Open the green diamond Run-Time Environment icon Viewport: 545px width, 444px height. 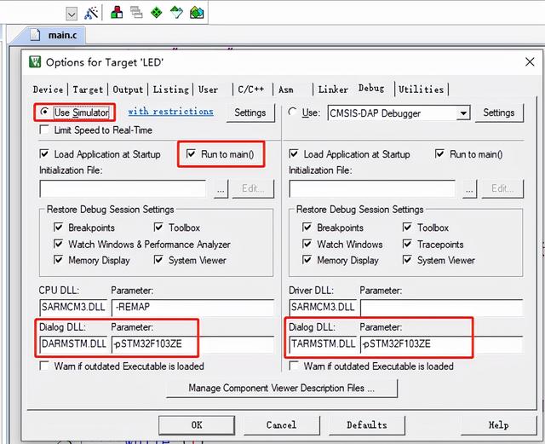tap(157, 13)
